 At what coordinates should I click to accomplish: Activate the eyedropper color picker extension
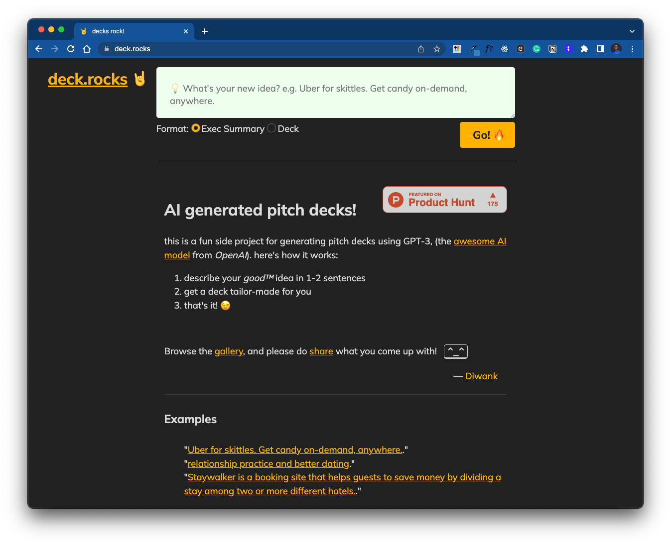(x=474, y=49)
